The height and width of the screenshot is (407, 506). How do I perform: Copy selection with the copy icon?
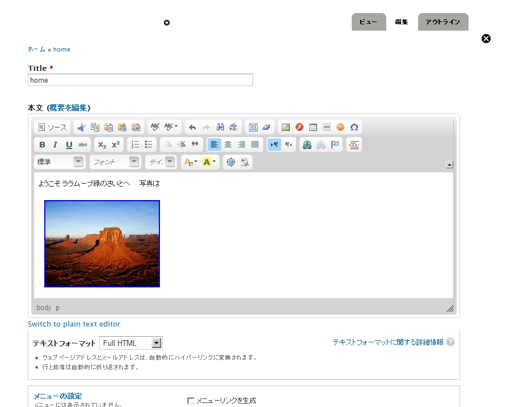95,127
